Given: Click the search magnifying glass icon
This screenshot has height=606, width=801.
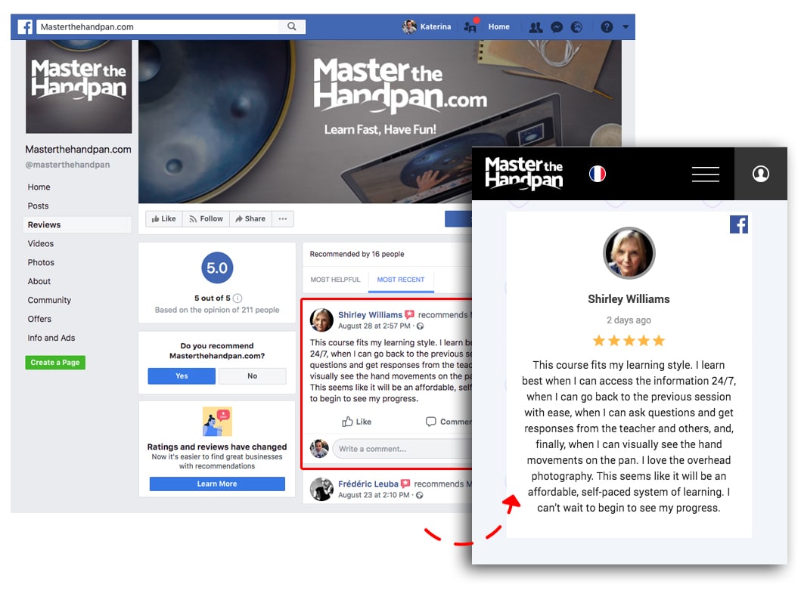Looking at the screenshot, I should pyautogui.click(x=292, y=25).
